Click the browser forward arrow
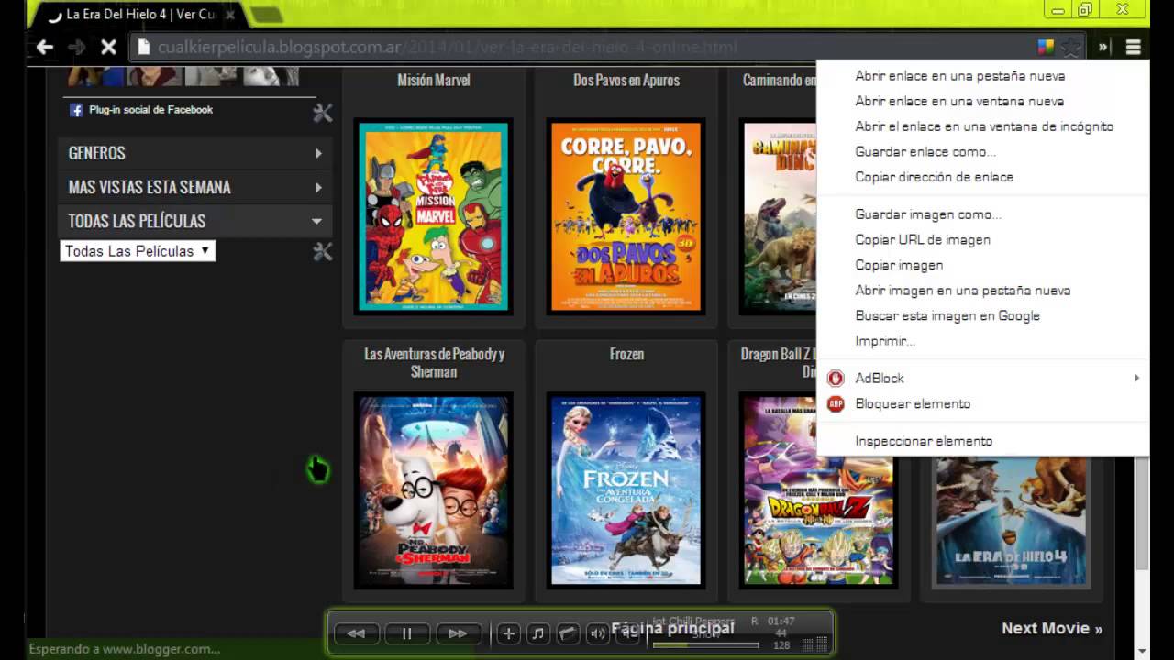Image resolution: width=1174 pixels, height=660 pixels. pyautogui.click(x=77, y=47)
